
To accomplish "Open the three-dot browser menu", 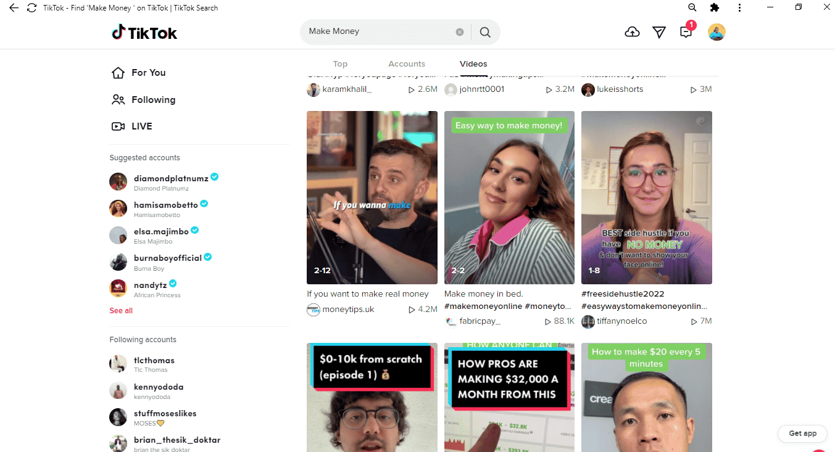I will pos(739,8).
